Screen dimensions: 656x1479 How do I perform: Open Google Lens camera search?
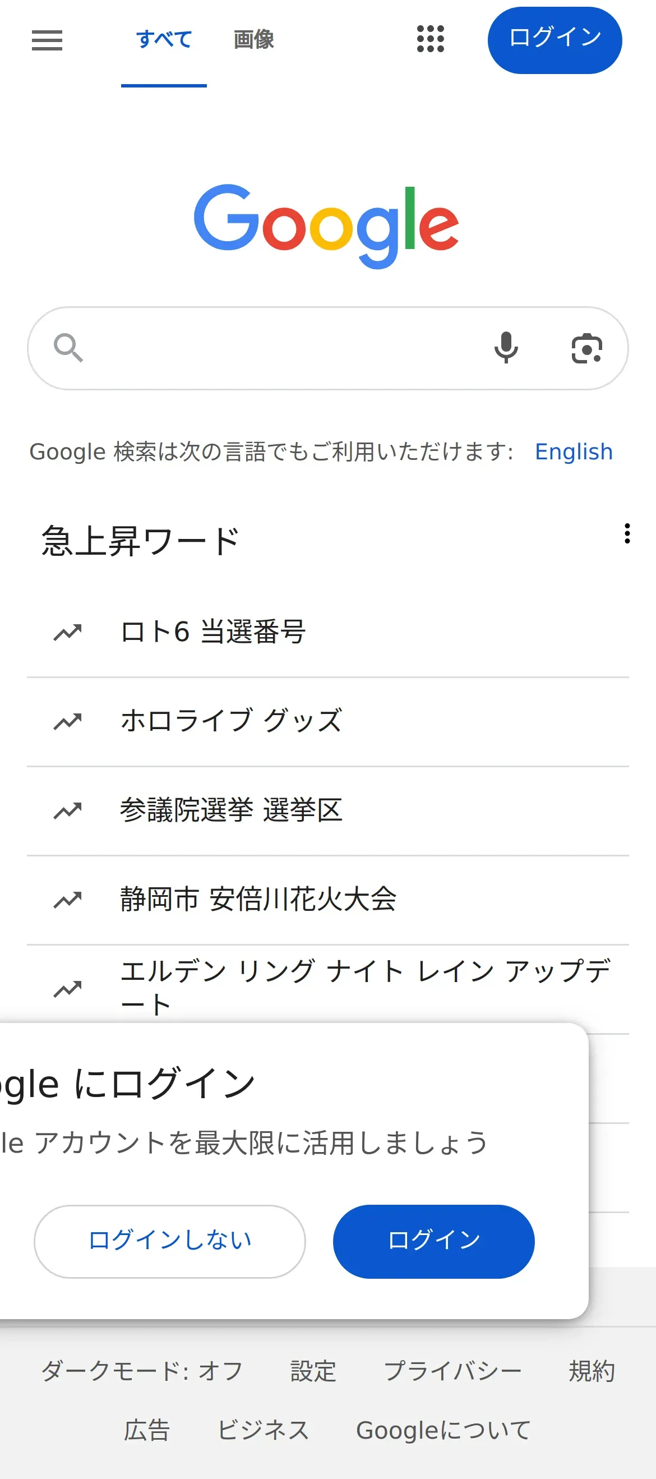click(586, 348)
